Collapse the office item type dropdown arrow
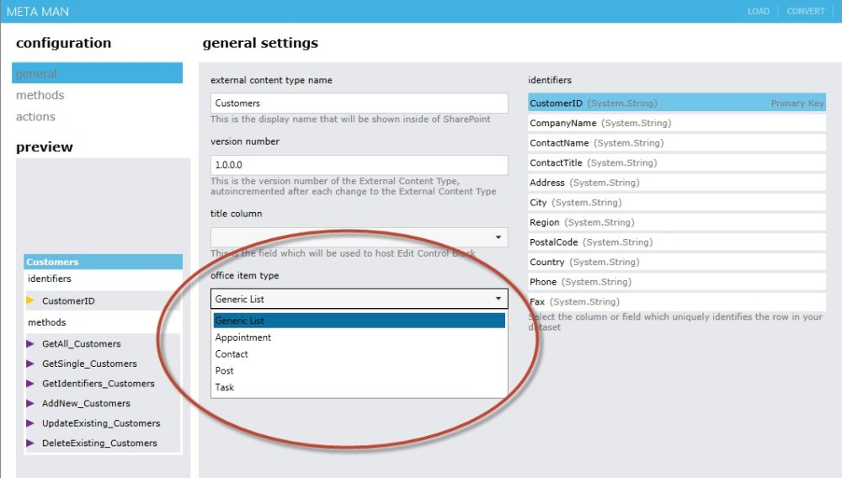This screenshot has height=478, width=842. click(x=498, y=299)
